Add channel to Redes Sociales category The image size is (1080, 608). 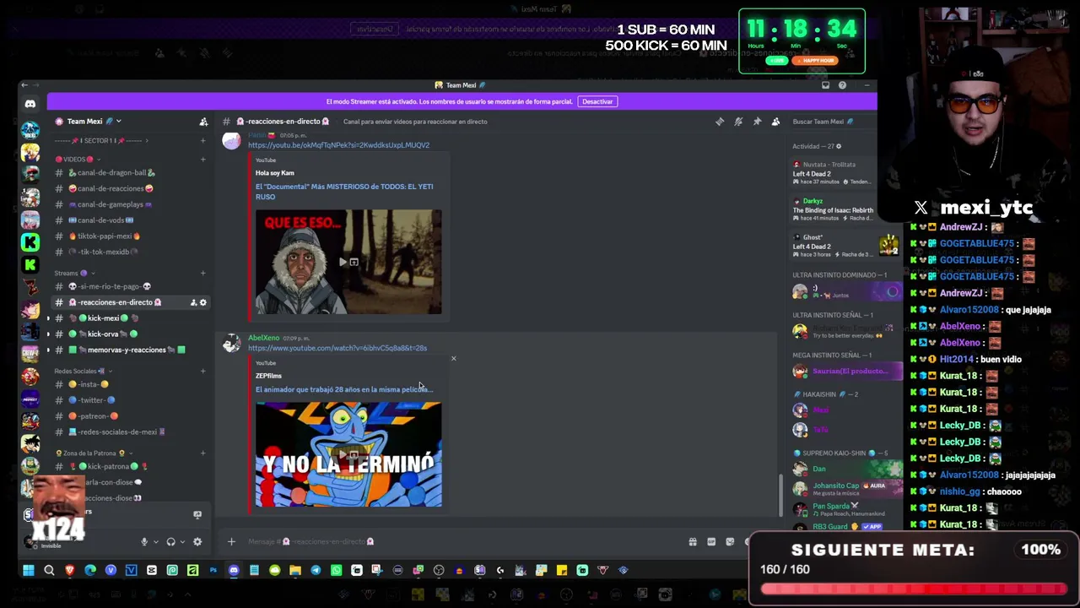(203, 371)
